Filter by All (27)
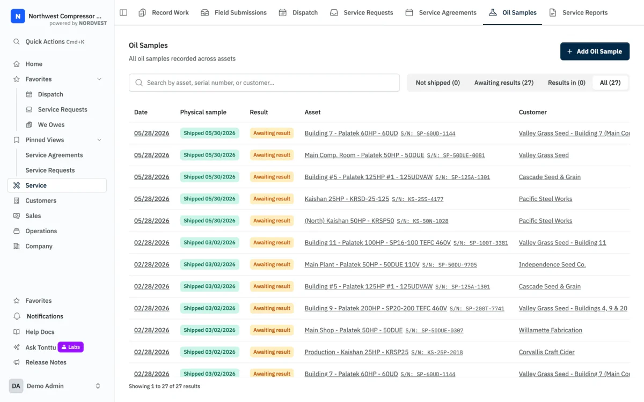The height and width of the screenshot is (402, 644). tap(610, 83)
